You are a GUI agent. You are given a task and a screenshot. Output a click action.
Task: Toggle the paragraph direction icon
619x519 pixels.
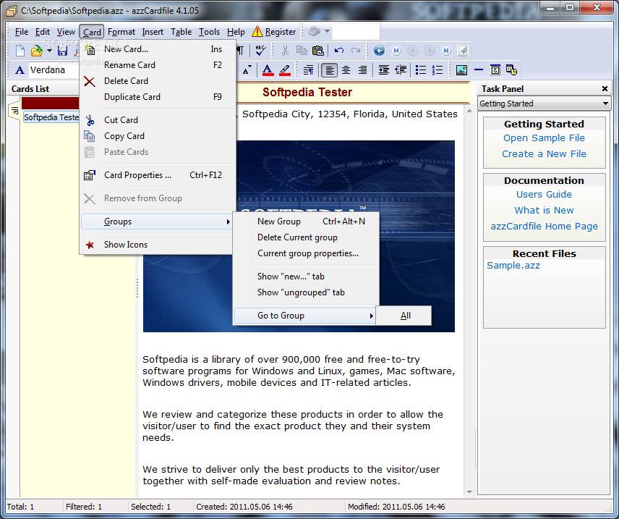click(308, 70)
